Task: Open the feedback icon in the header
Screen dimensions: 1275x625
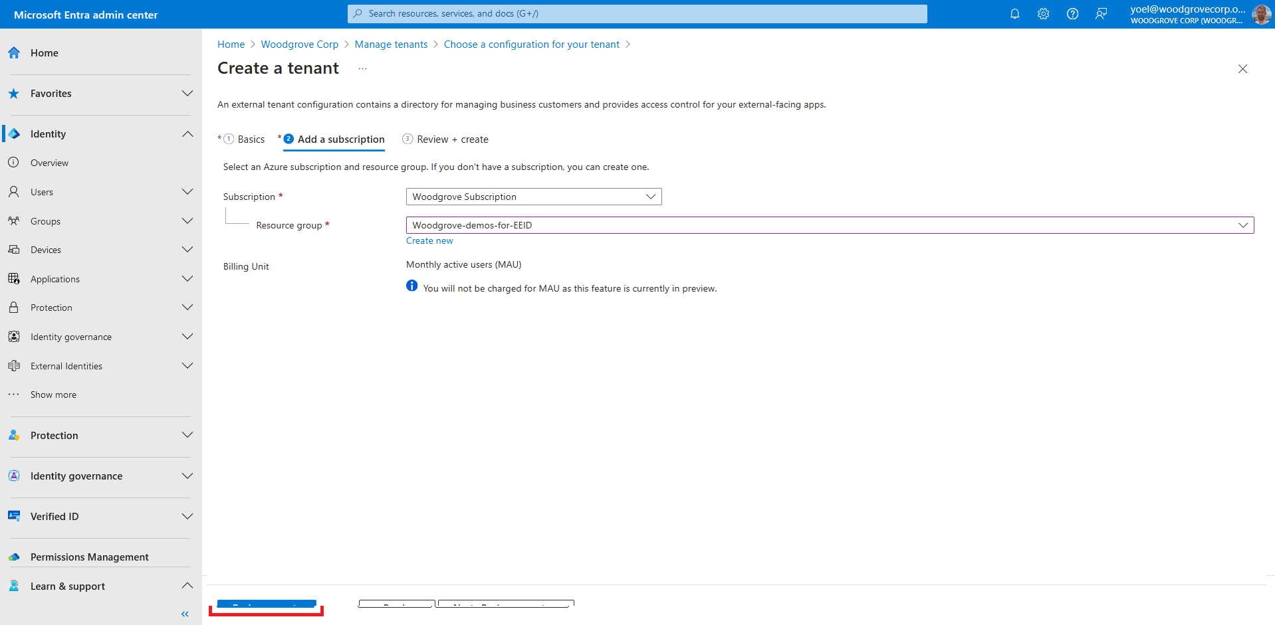Action: click(1101, 14)
